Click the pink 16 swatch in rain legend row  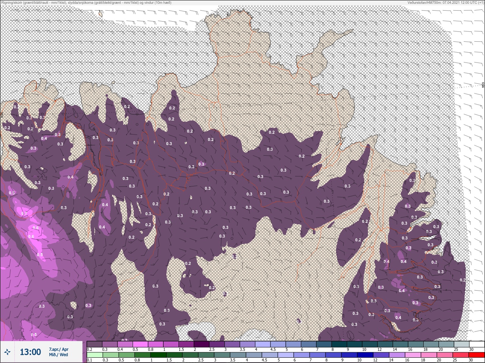click(413, 355)
